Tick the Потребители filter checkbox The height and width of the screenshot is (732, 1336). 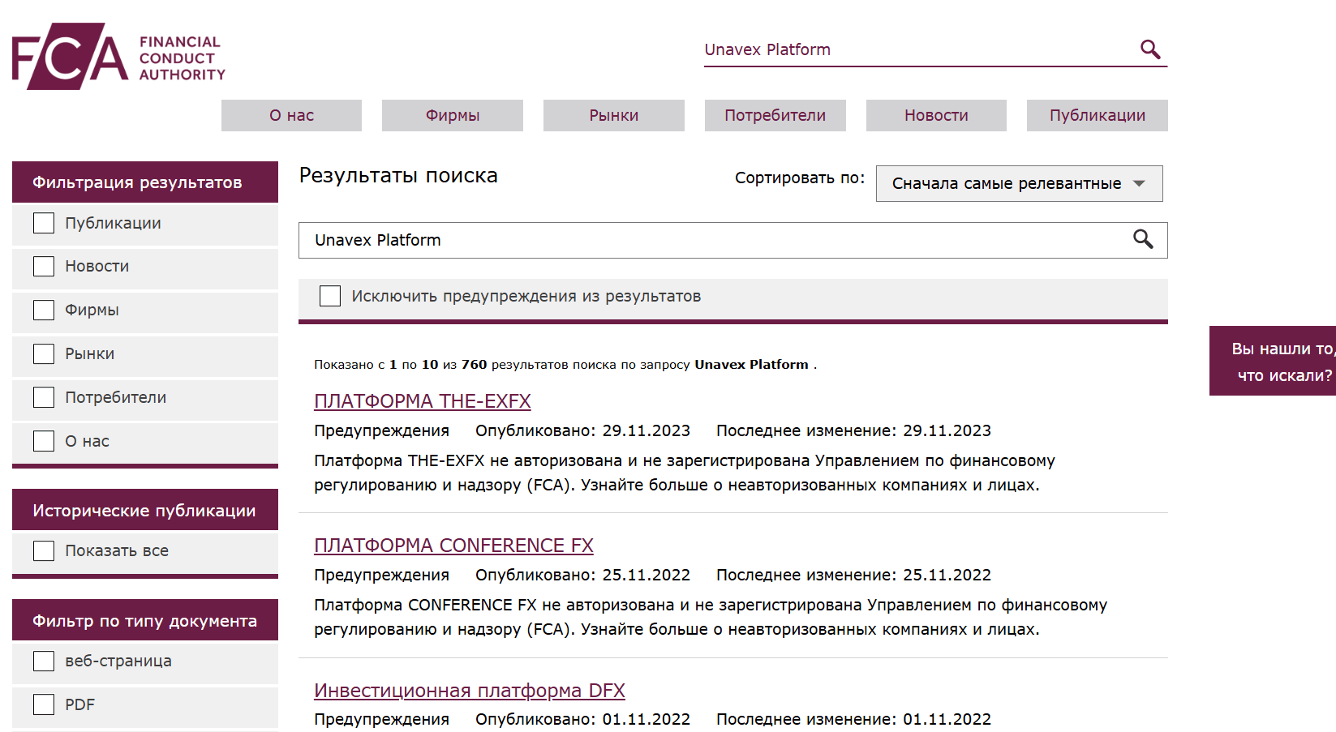pyautogui.click(x=44, y=397)
